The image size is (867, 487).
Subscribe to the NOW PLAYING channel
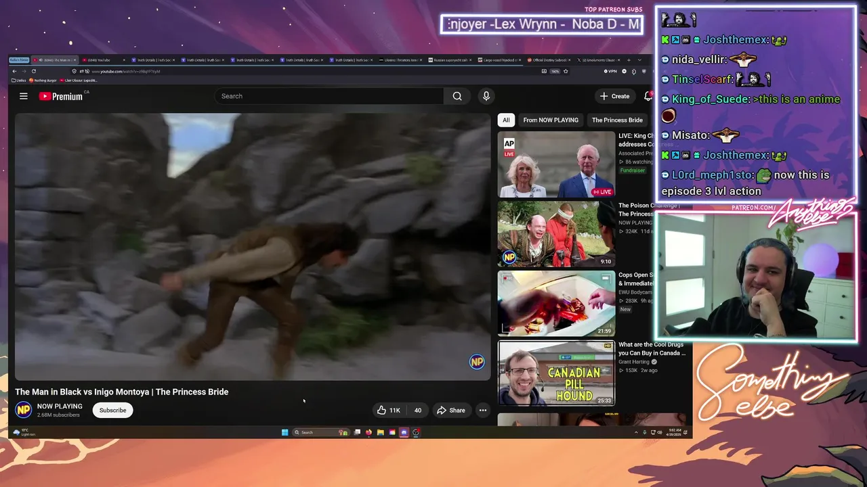tap(112, 410)
